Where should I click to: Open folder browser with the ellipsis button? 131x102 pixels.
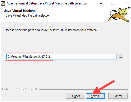[120, 57]
